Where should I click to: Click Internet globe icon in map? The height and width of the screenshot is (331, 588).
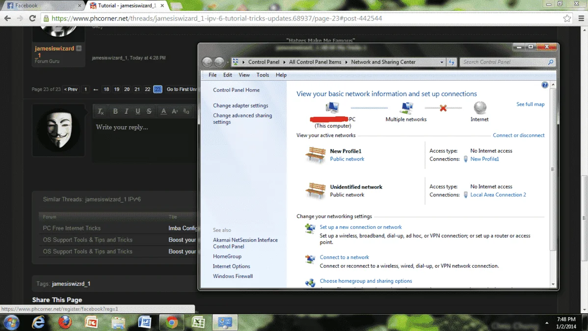coord(480,108)
